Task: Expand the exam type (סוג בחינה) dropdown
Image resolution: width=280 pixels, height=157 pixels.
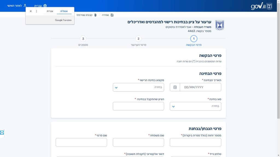Action: pos(173,106)
